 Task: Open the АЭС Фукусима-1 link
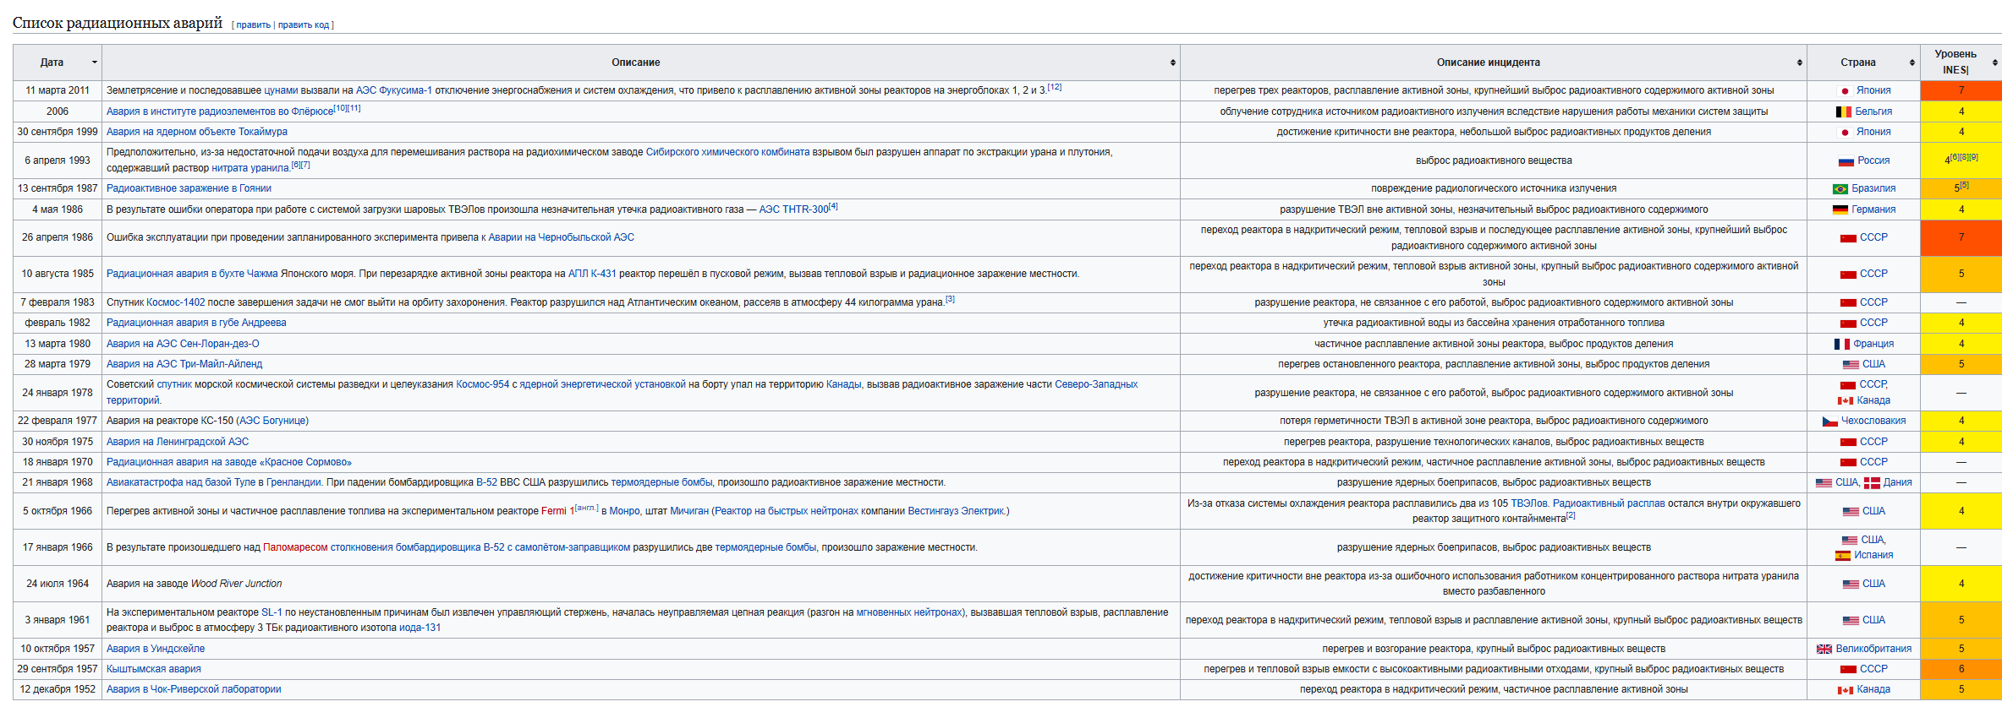click(x=393, y=90)
